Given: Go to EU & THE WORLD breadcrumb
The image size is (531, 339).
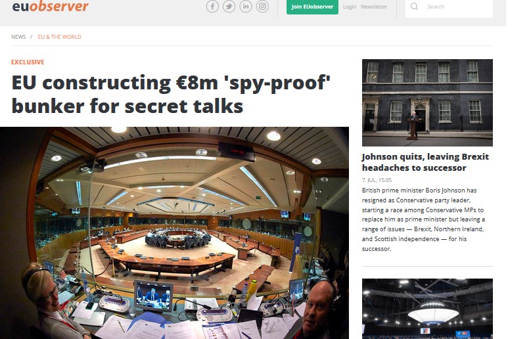Looking at the screenshot, I should tap(59, 37).
